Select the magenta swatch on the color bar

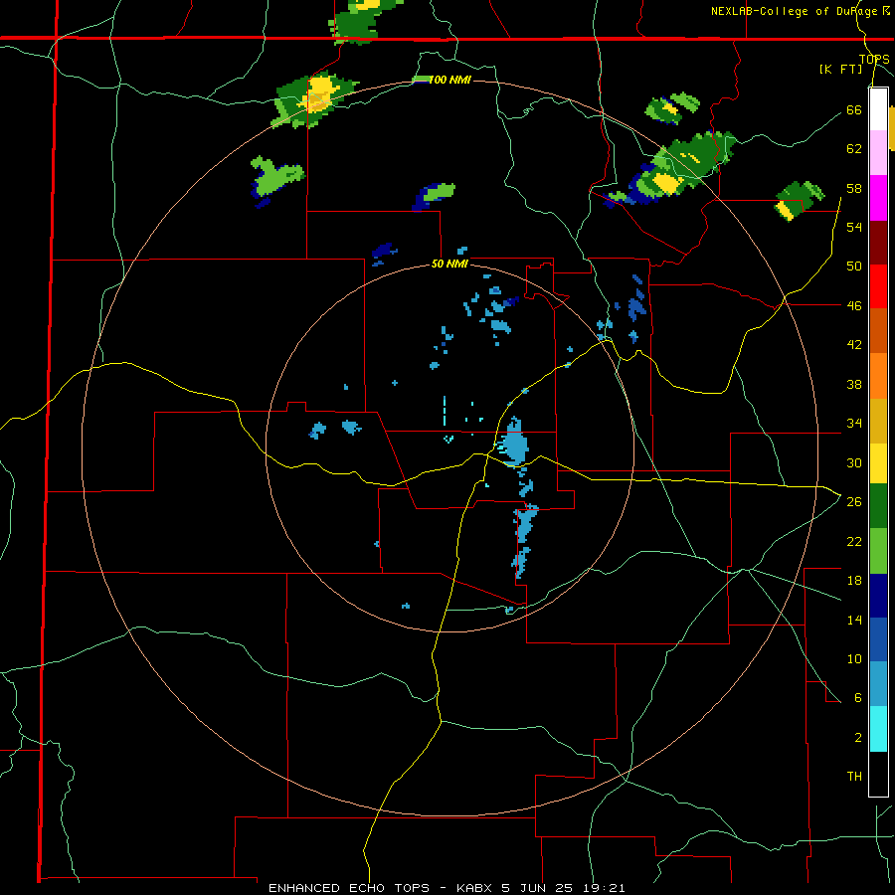878,198
